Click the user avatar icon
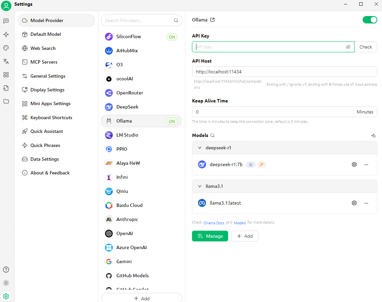382x302 pixels. 6,5
